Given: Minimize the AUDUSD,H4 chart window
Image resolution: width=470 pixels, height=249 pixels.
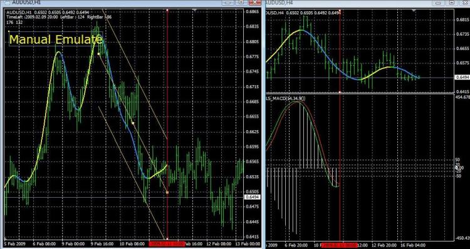Looking at the screenshot, I should [439, 3].
